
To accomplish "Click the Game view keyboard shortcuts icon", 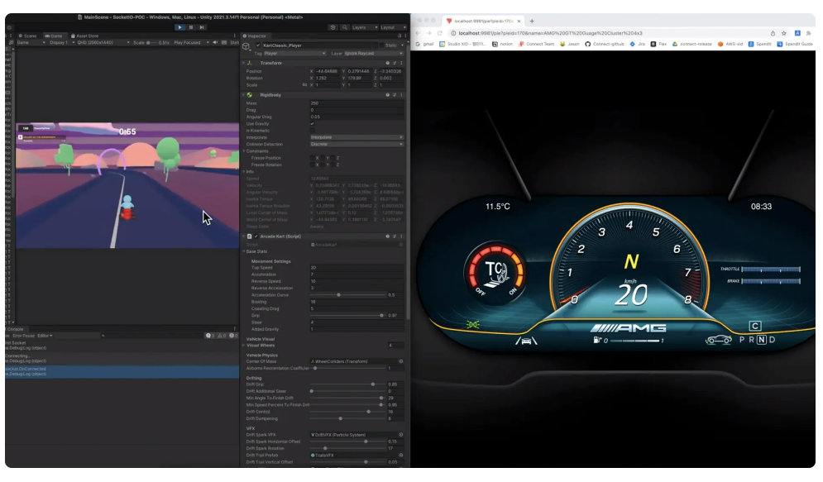I will pos(224,42).
